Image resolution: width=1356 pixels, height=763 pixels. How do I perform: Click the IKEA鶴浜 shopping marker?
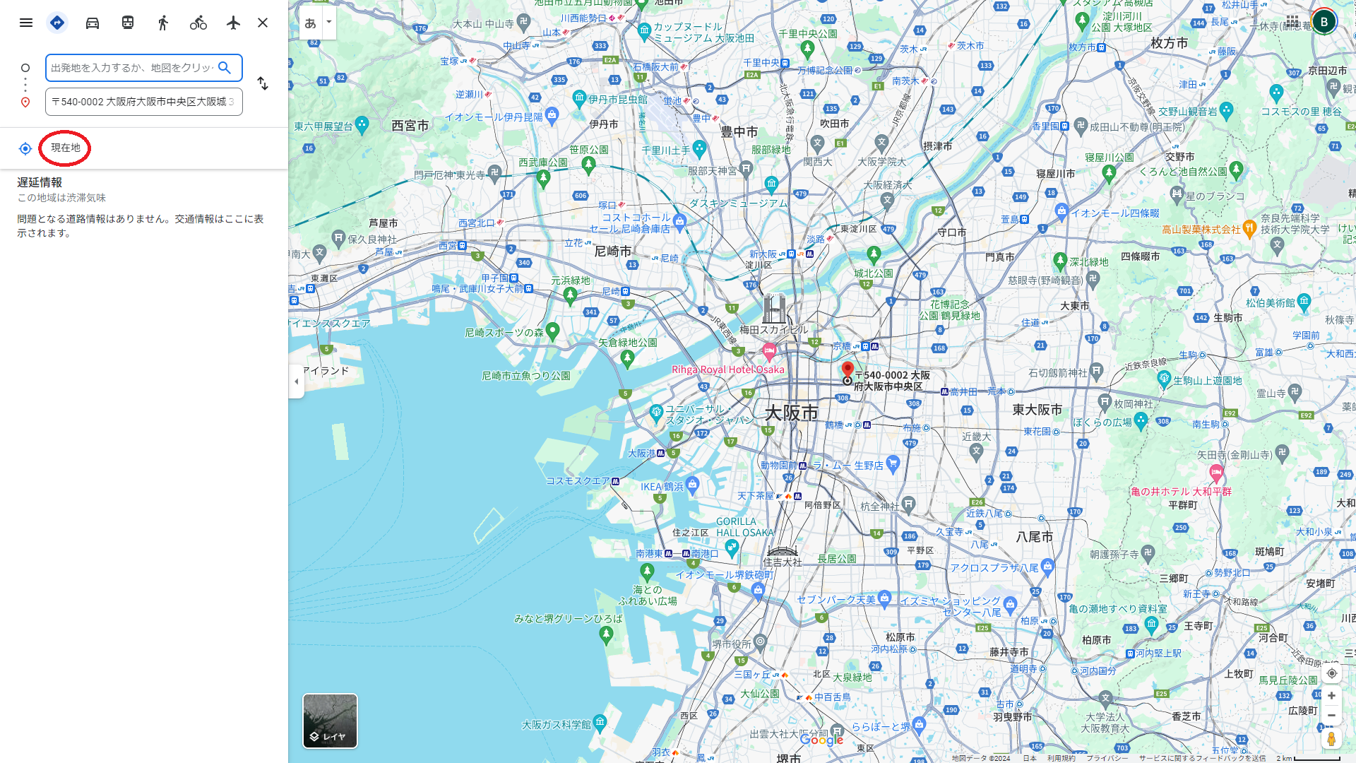(x=692, y=484)
